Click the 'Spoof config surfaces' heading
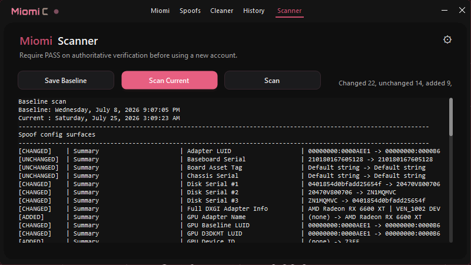 pyautogui.click(x=57, y=135)
